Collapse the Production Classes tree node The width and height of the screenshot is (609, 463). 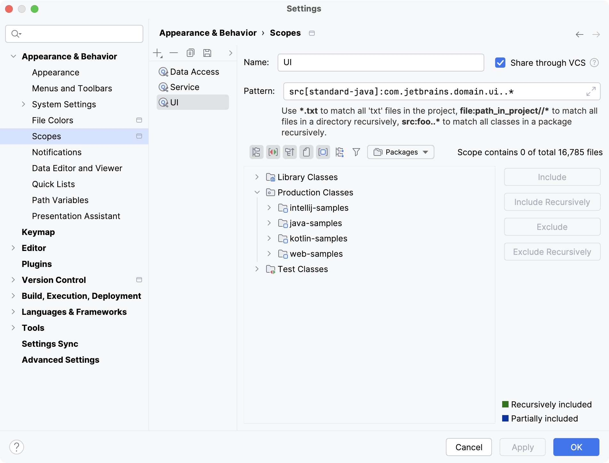(x=257, y=192)
